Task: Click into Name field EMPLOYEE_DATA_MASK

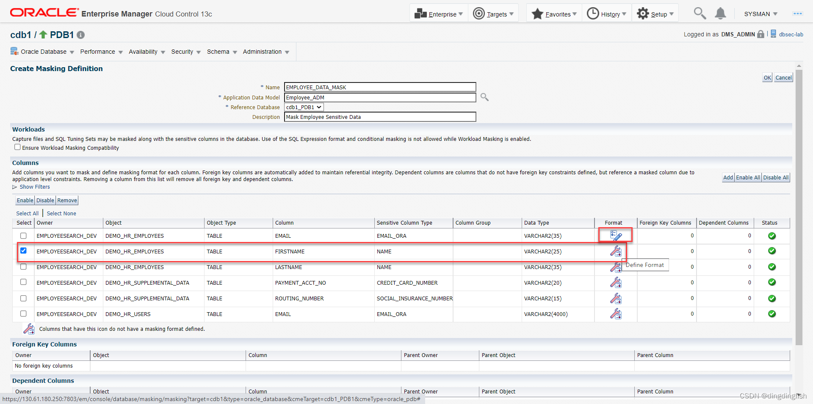Action: (380, 87)
